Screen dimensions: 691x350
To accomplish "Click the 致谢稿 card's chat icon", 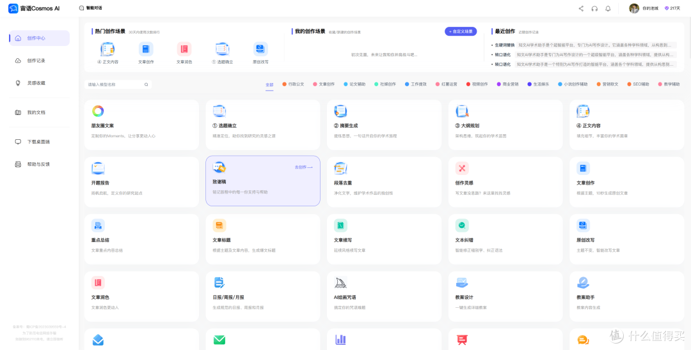I will [219, 167].
